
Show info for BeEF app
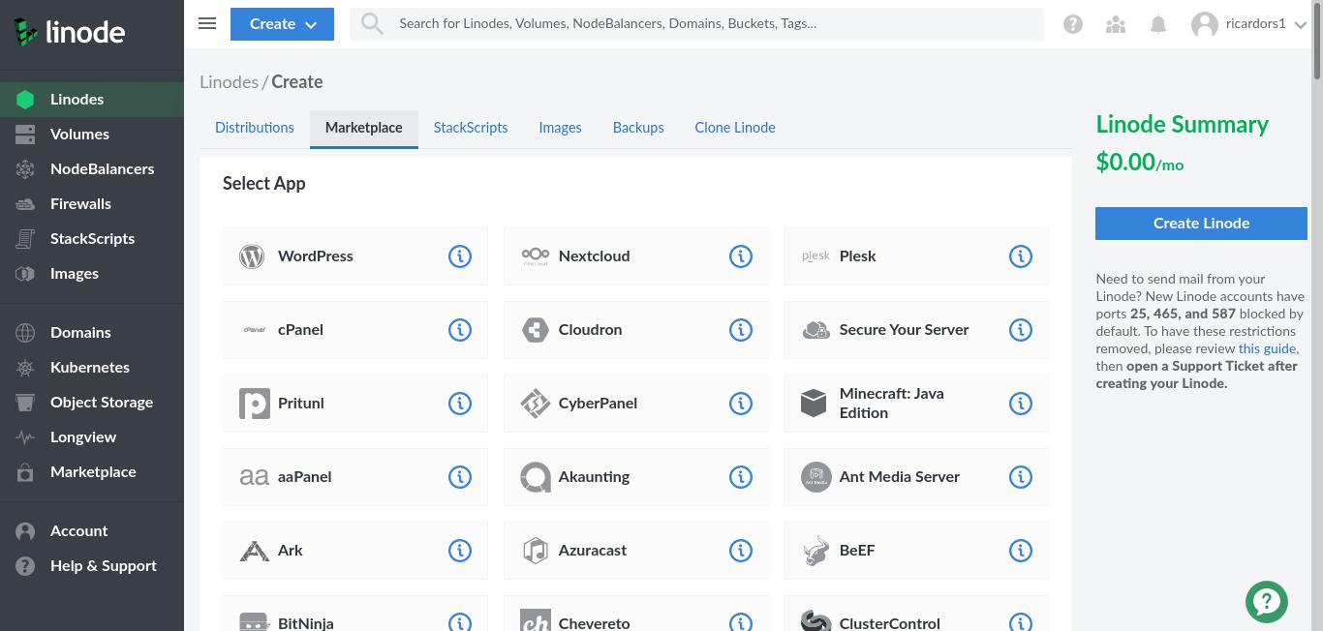point(1021,551)
